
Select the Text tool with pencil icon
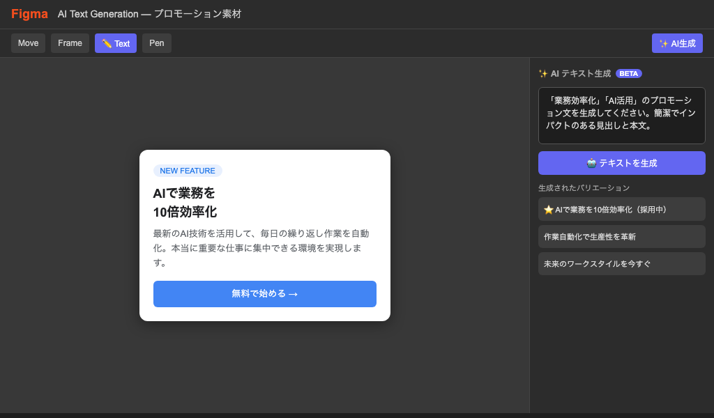115,42
